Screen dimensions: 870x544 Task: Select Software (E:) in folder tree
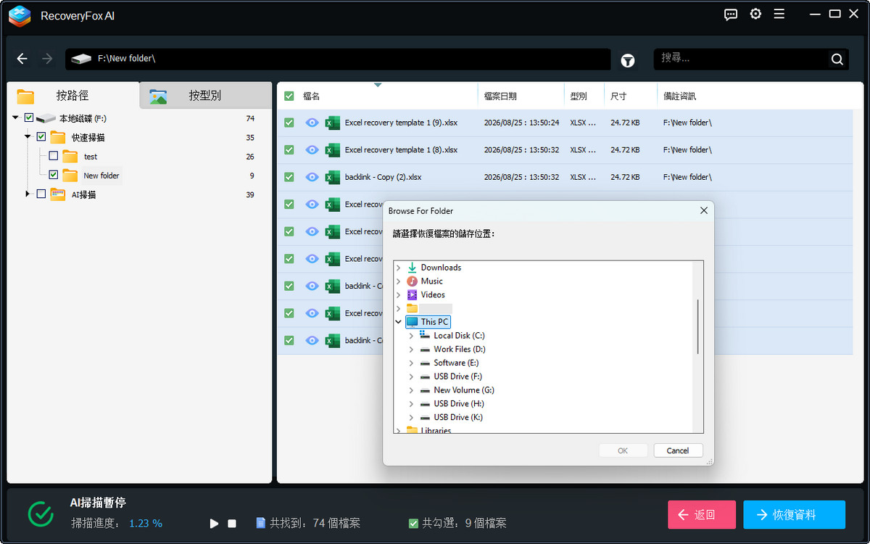click(456, 363)
